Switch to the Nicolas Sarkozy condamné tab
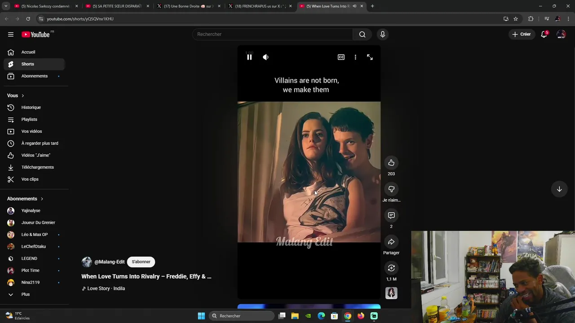 (x=46, y=6)
